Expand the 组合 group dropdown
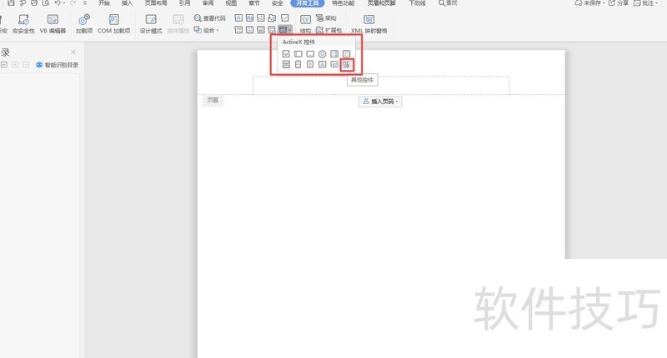Image resolution: width=667 pixels, height=358 pixels. [206, 30]
